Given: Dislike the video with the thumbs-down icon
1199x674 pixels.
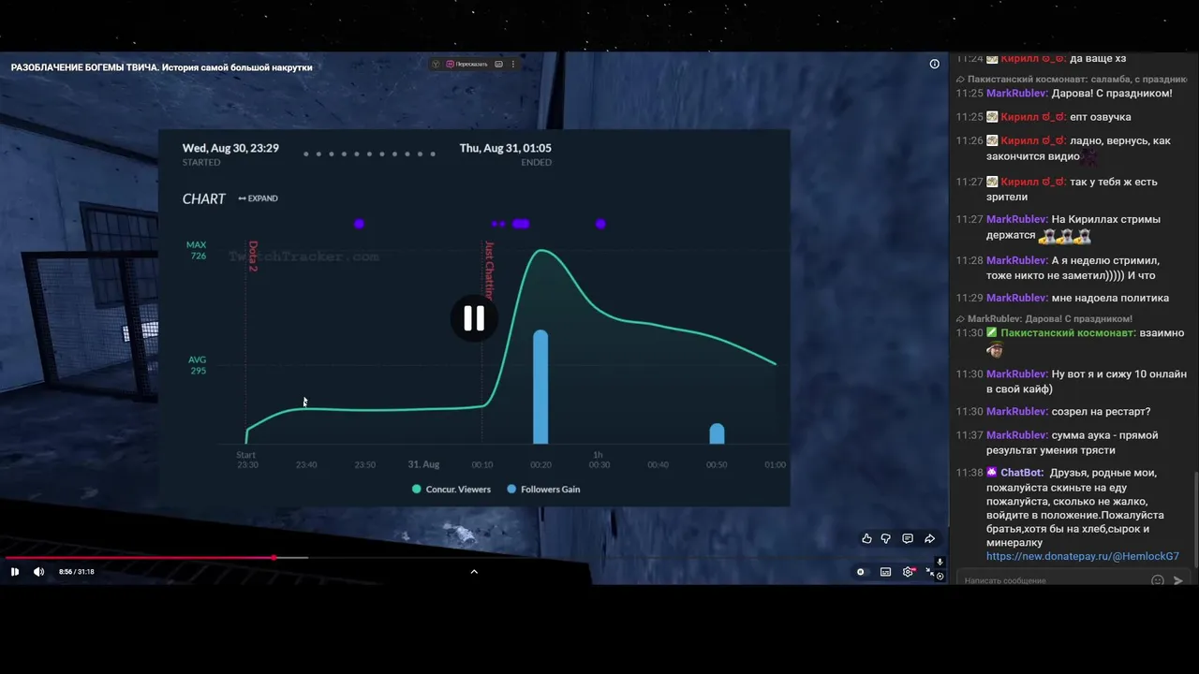Looking at the screenshot, I should [x=886, y=539].
